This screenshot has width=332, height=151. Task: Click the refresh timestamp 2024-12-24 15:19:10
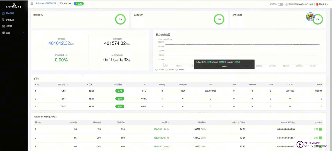[305, 4]
